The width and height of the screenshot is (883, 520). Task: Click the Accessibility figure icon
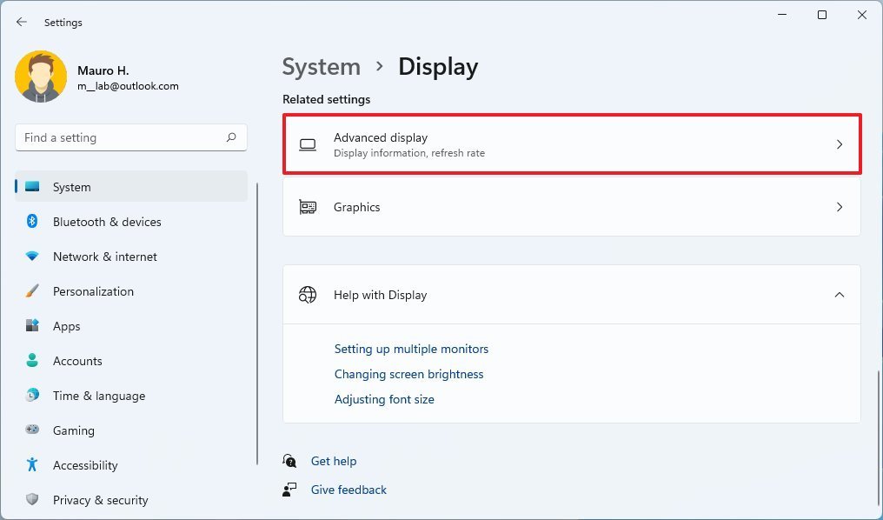click(32, 465)
